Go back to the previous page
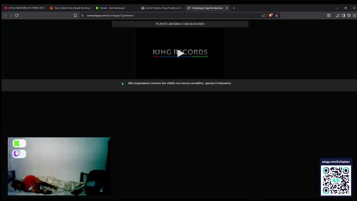The height and width of the screenshot is (201, 357). [6, 15]
